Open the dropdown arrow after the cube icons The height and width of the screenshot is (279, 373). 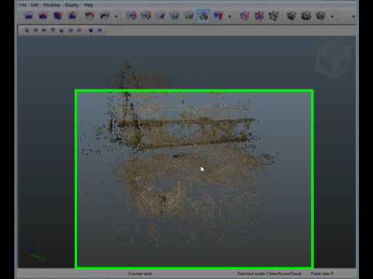[332, 16]
